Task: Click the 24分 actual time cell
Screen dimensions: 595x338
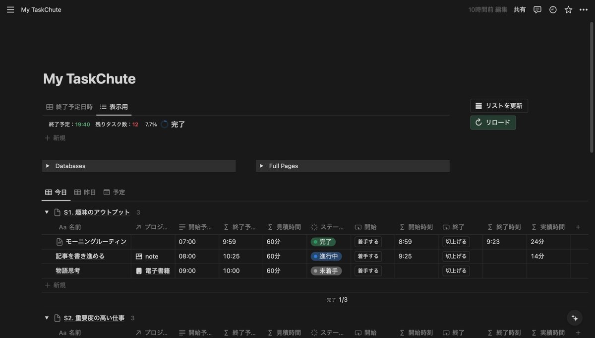Action: [548, 242]
